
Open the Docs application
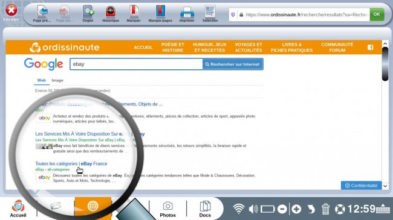(205, 209)
